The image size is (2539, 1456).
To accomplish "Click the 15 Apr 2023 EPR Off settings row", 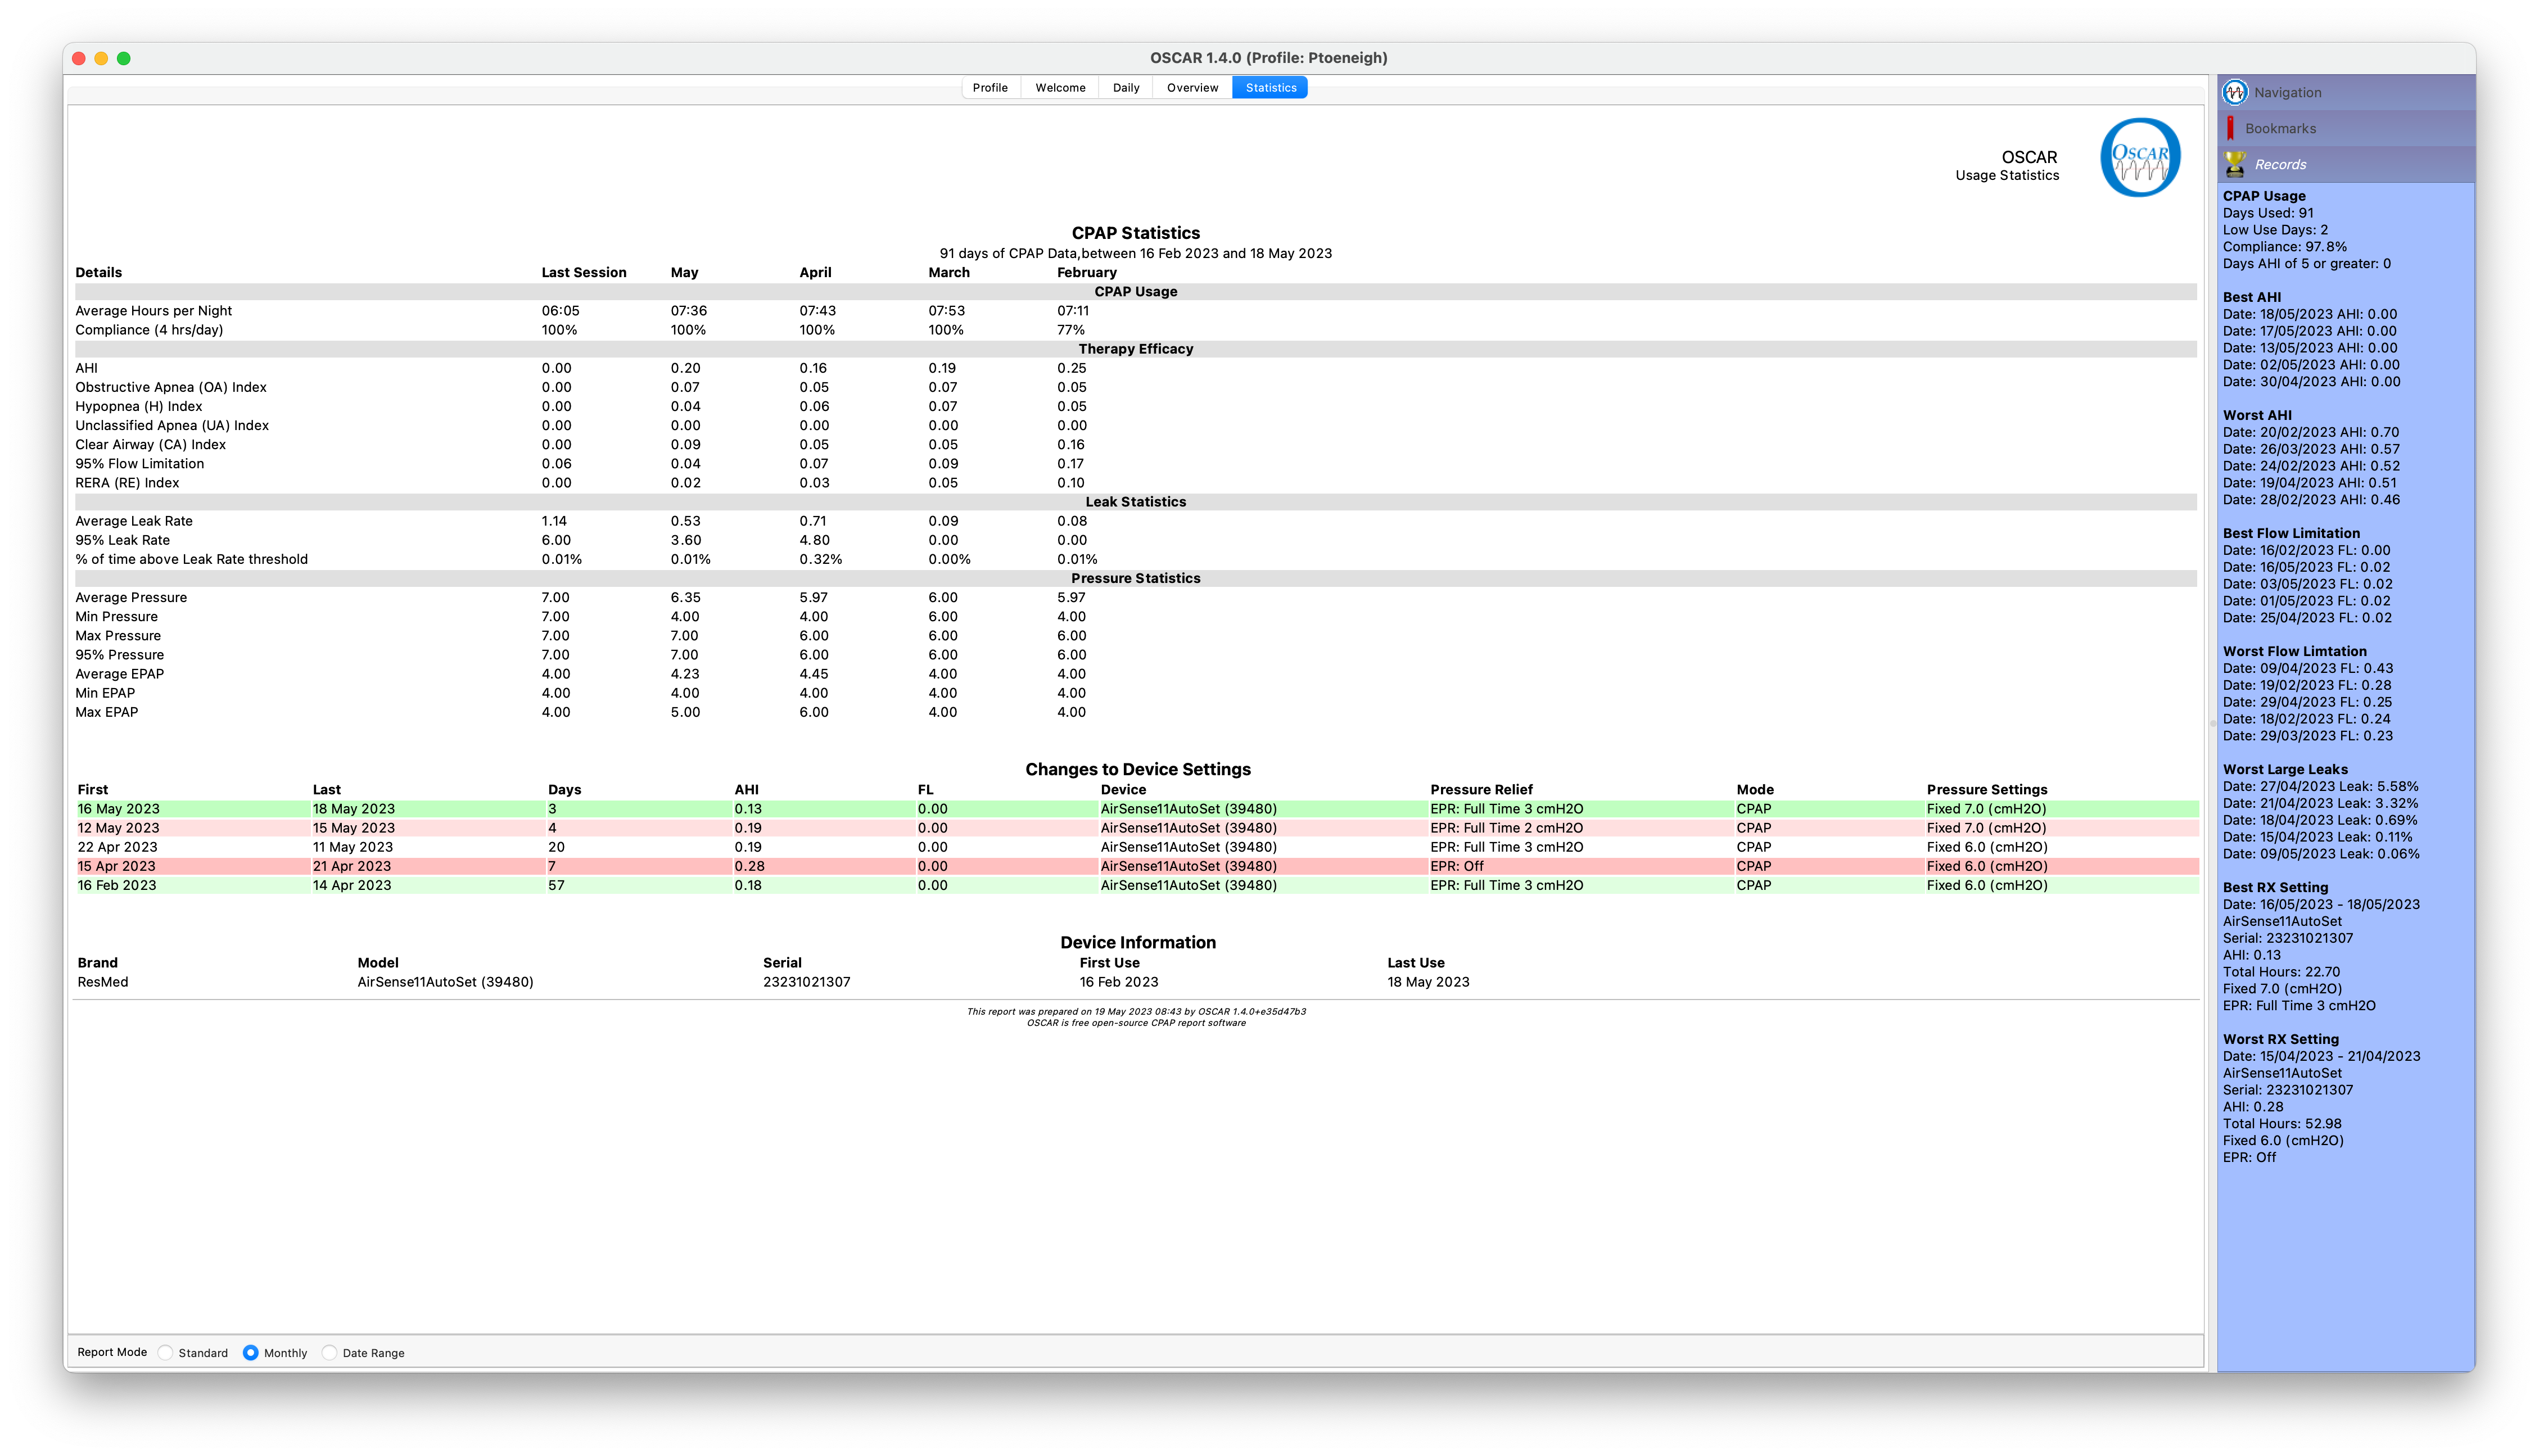I will [x=1136, y=866].
